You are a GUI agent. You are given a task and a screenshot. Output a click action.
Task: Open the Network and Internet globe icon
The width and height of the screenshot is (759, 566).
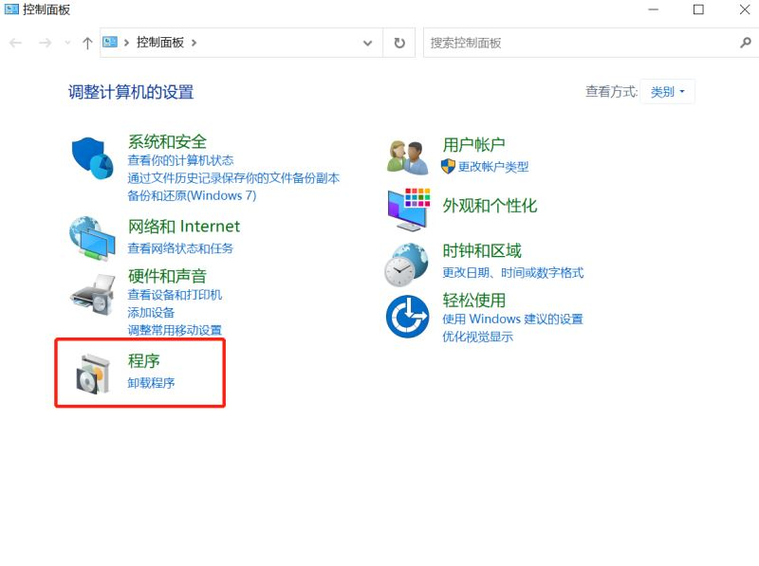click(92, 238)
